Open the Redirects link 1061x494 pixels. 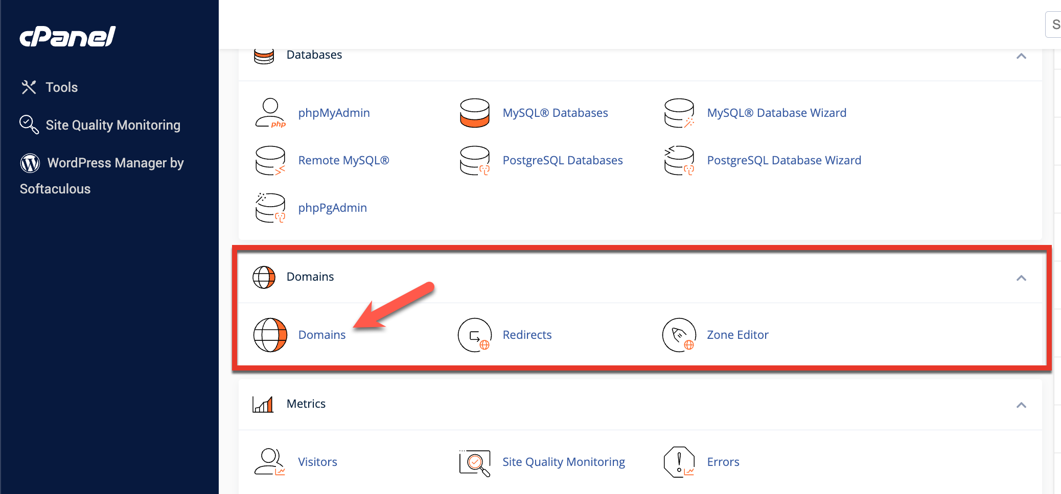point(527,335)
